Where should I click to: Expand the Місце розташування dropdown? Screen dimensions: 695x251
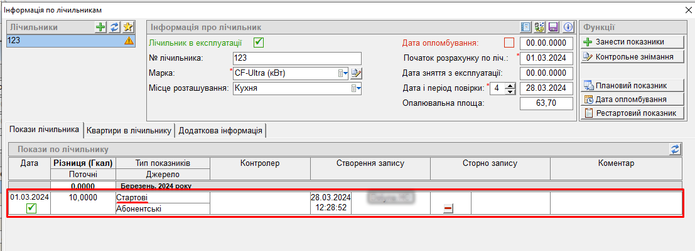pyautogui.click(x=357, y=88)
